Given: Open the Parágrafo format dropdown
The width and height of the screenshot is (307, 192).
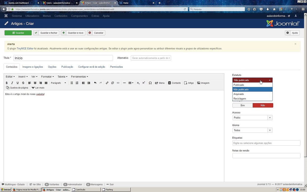Looking at the screenshot, I should tap(58, 83).
